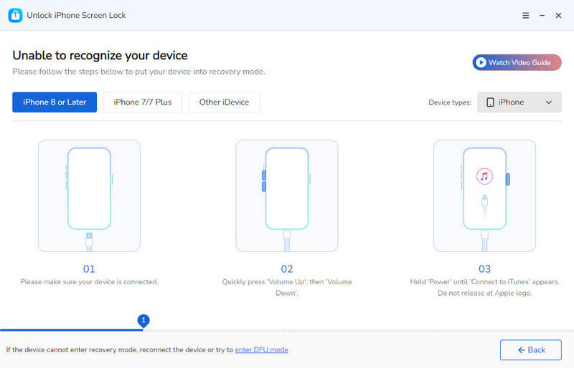Switch to the Other iDevice tab
This screenshot has height=368, width=574.
[x=224, y=102]
